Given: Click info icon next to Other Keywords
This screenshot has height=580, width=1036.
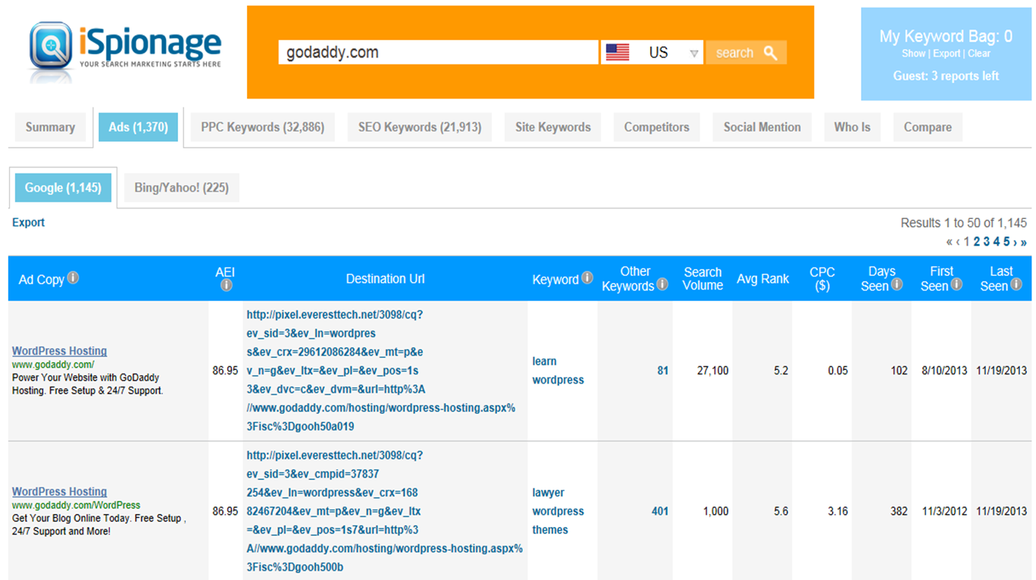Looking at the screenshot, I should (662, 284).
